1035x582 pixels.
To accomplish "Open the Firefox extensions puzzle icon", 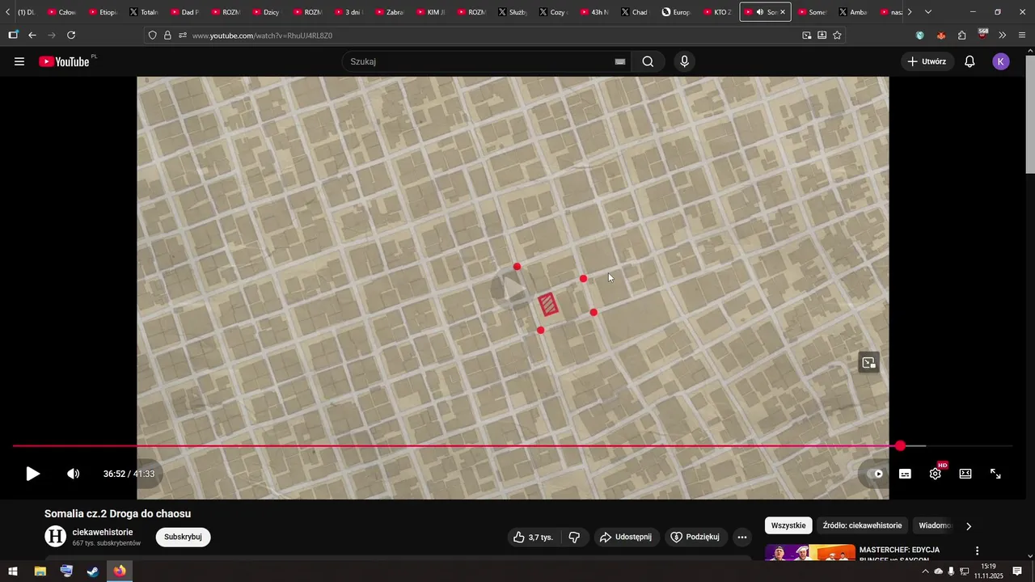I will 961,35.
